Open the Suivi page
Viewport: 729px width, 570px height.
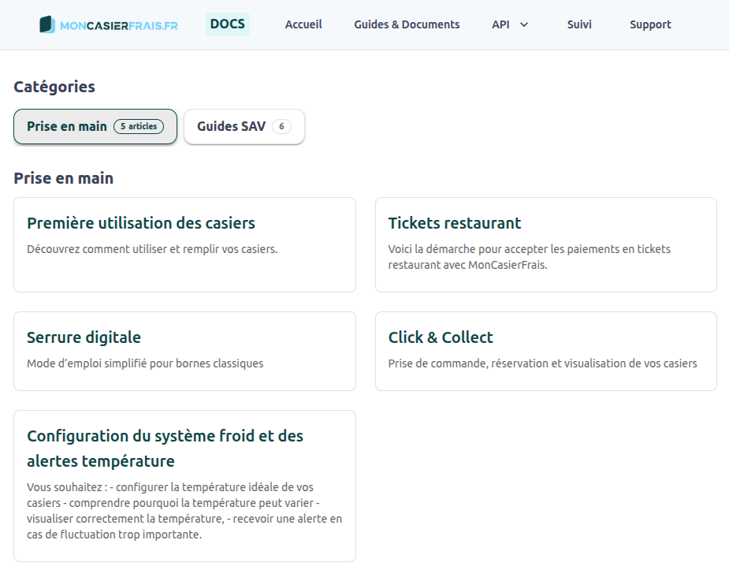coord(579,24)
